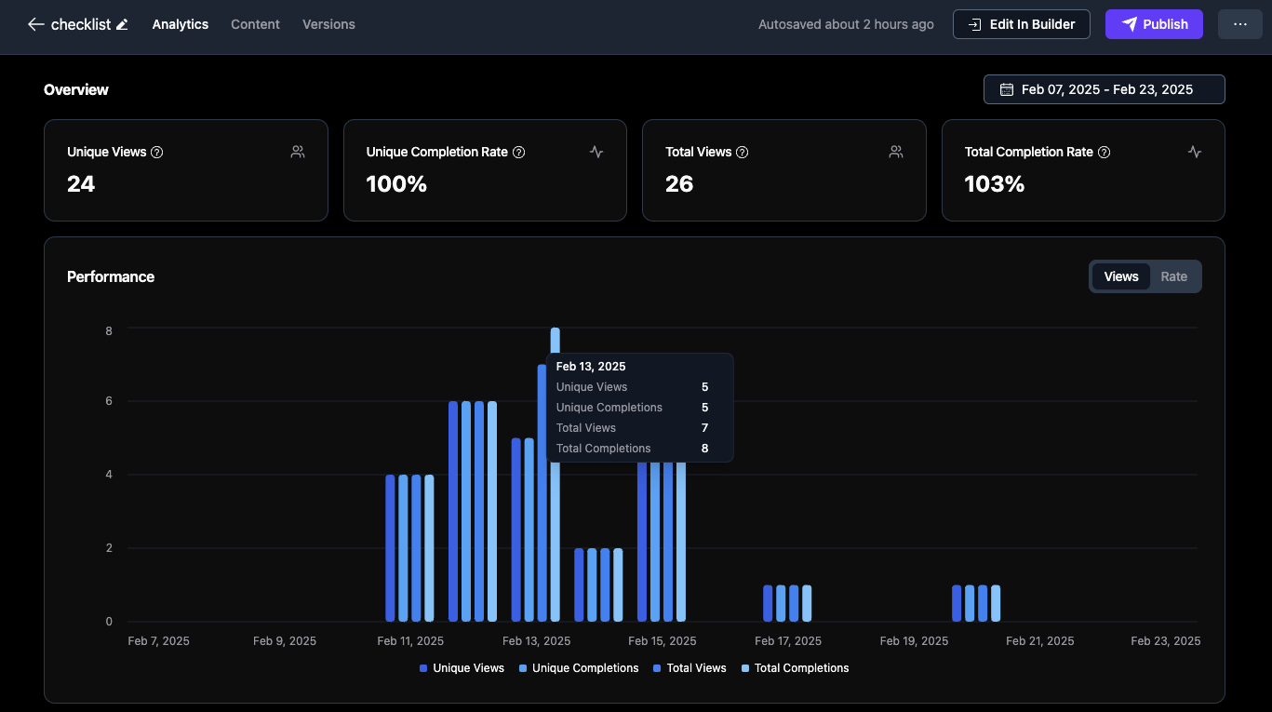Click the help icon beside Total Completion Rate

(1104, 152)
